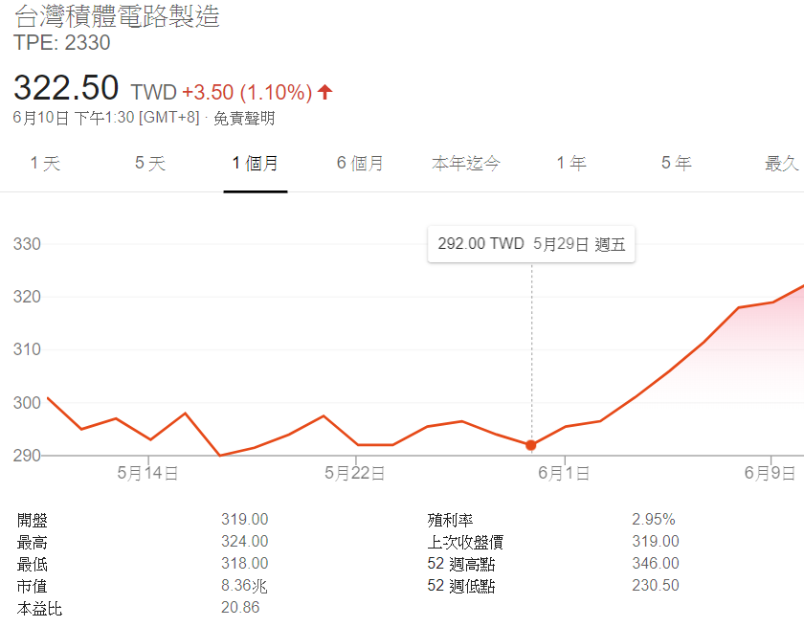The image size is (804, 627).
Task: Click the dividend yield value 2.95%
Action: coord(654,520)
